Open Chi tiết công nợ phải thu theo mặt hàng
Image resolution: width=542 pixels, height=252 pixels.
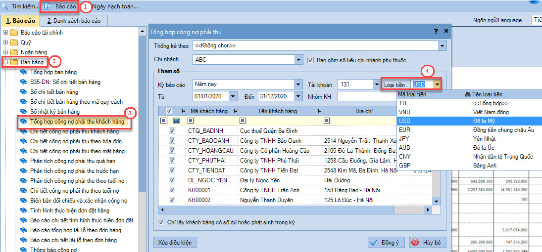pos(77,151)
